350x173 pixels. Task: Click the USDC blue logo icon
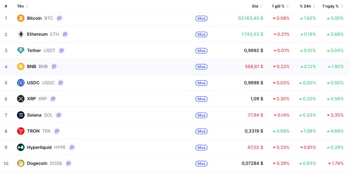(21, 83)
